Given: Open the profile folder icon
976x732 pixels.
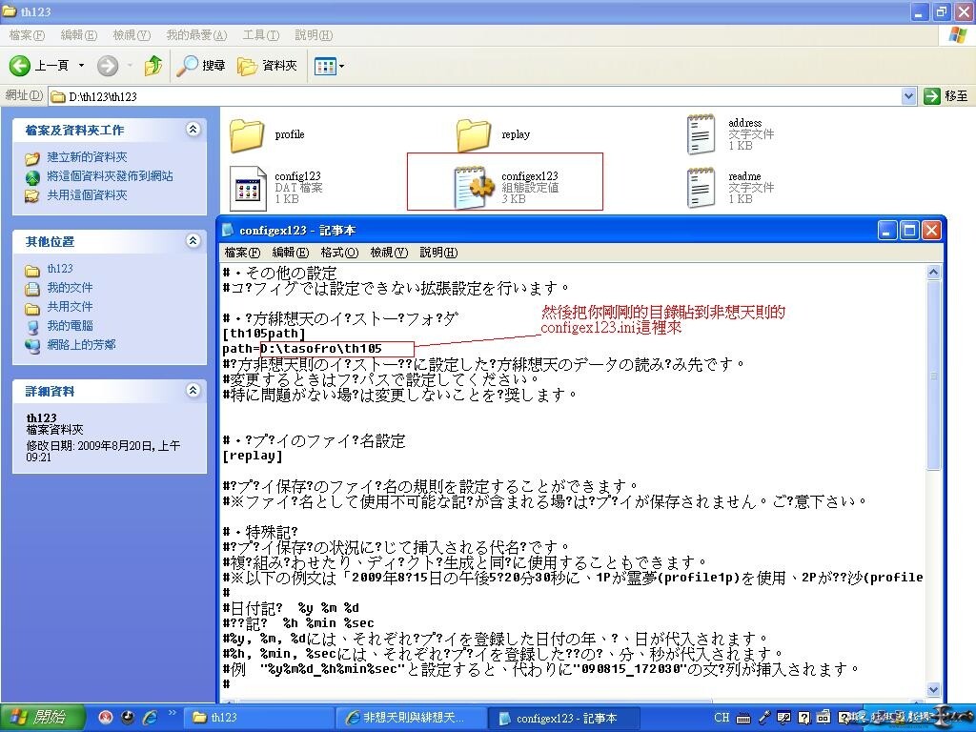Looking at the screenshot, I should pos(247,135).
